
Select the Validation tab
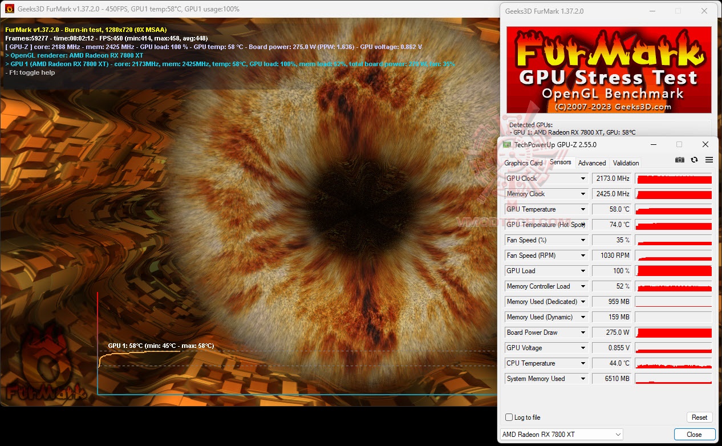pos(625,163)
